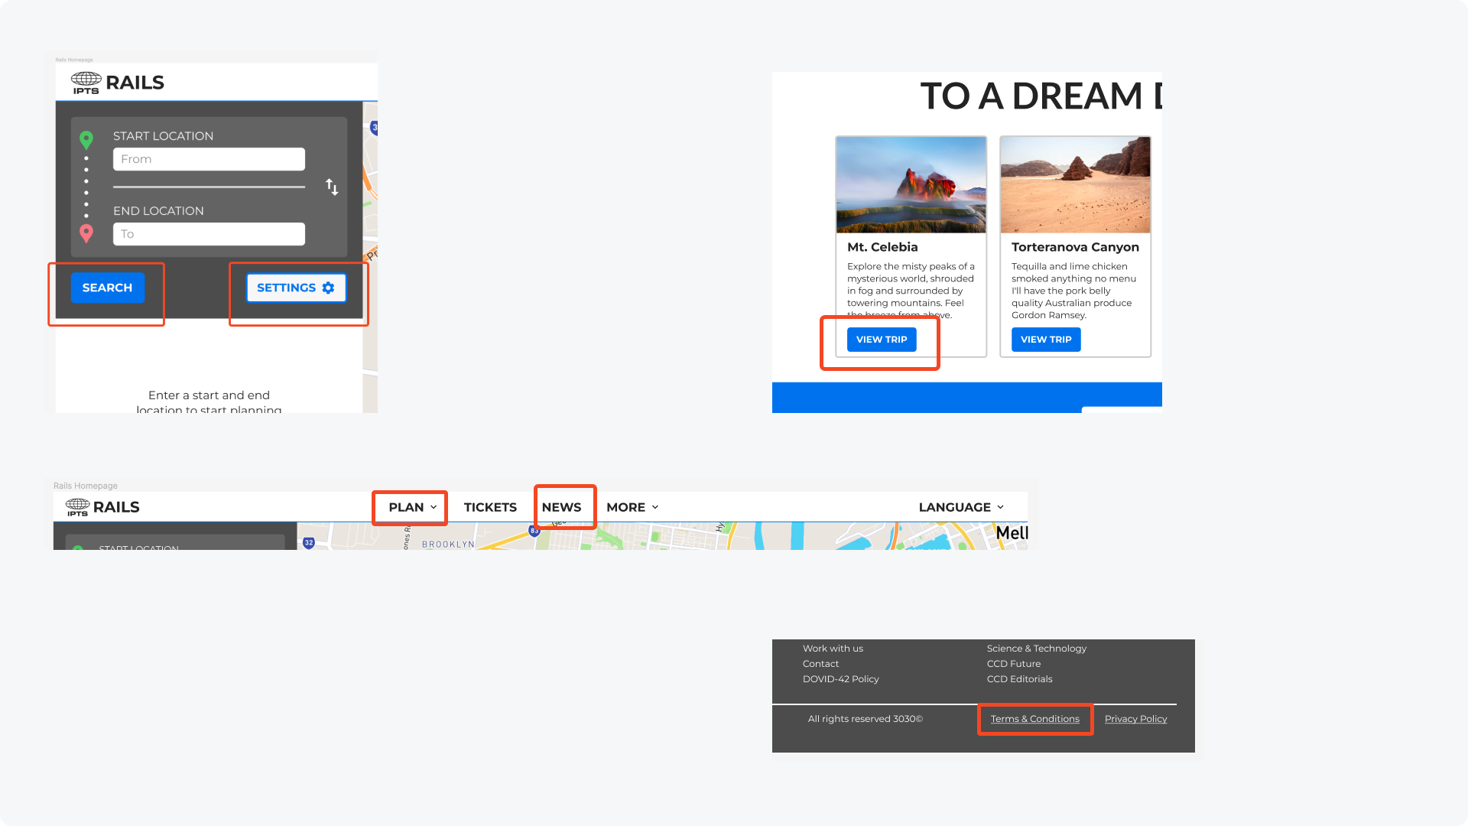Open the Mt. Celebia geyser thumbnail image
1468x826 pixels.
(911, 185)
